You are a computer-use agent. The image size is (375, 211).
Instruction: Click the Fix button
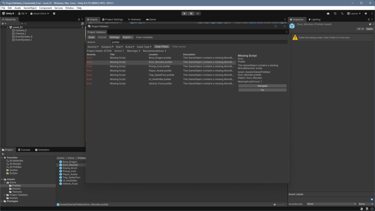point(262,90)
